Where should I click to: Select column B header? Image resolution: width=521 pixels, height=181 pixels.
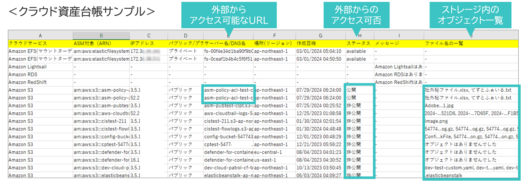(101, 36)
